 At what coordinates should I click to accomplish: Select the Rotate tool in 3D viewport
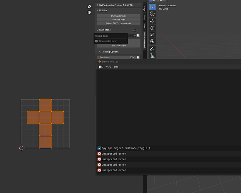coord(152,28)
